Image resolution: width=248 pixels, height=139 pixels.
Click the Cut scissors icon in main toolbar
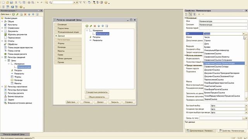coord(16,2)
